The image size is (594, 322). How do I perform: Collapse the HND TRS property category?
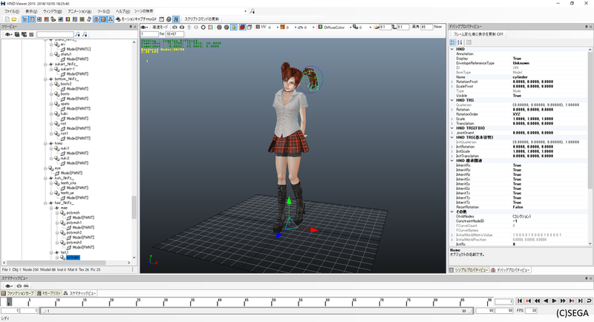click(452, 100)
